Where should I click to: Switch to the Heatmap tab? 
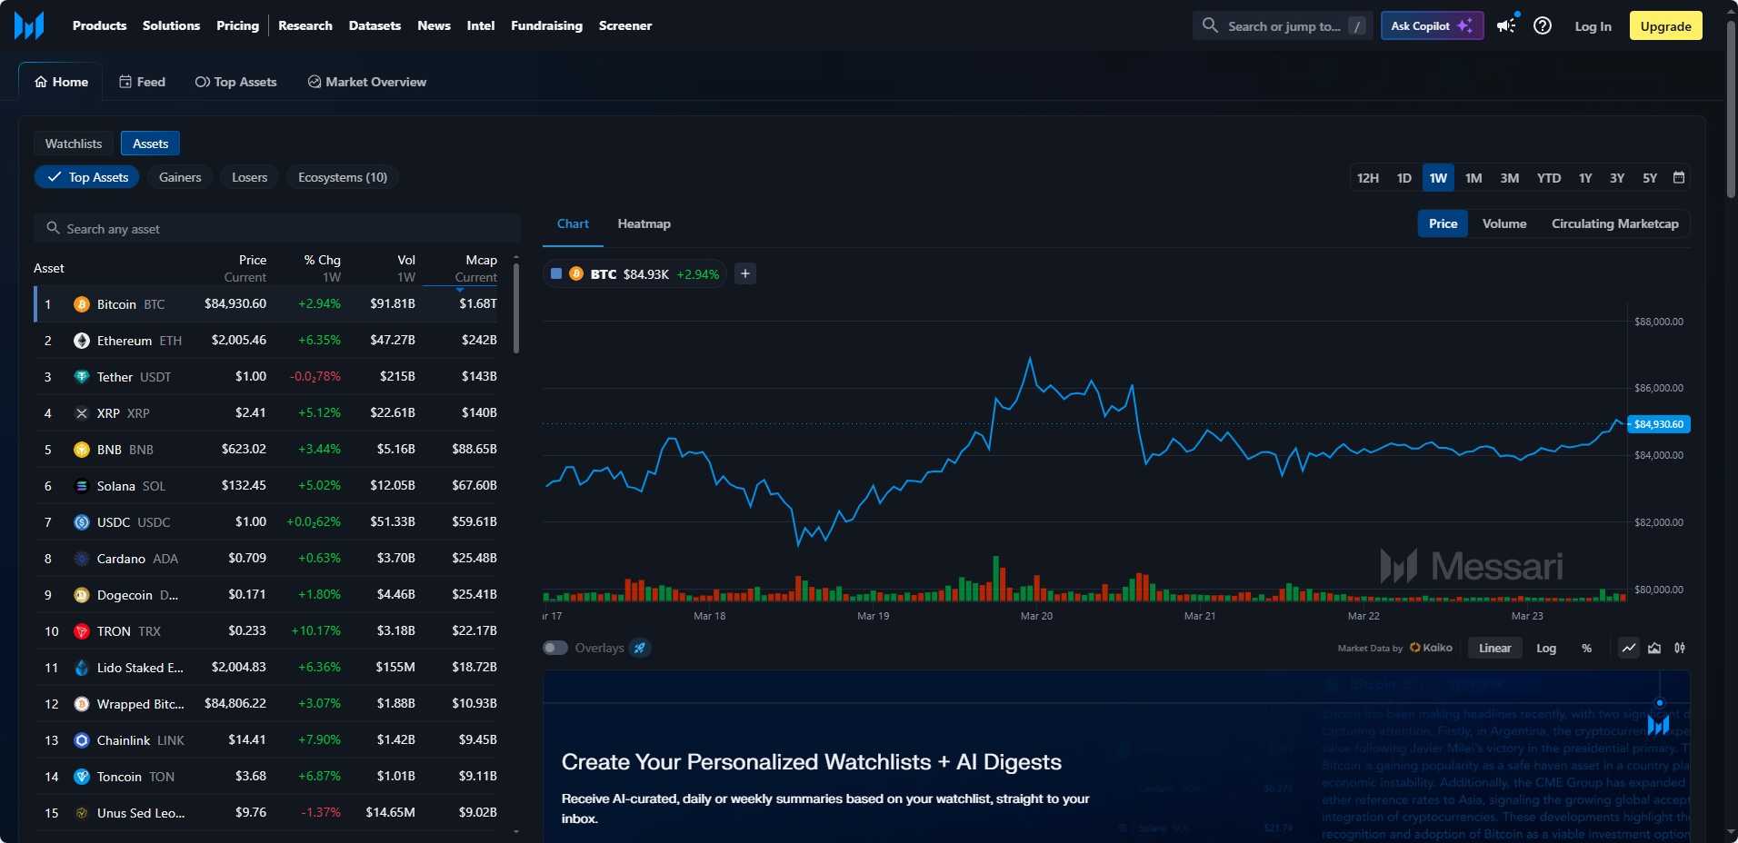pos(644,223)
